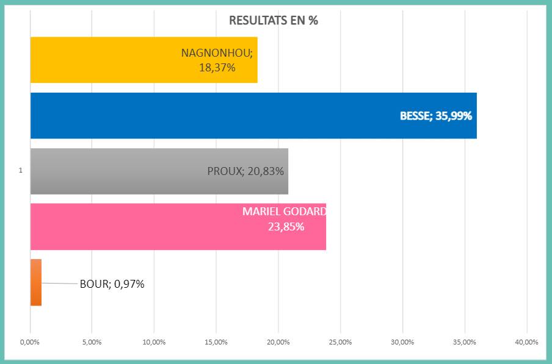
Task: Click the small orange BOUR bar
Action: click(x=36, y=282)
